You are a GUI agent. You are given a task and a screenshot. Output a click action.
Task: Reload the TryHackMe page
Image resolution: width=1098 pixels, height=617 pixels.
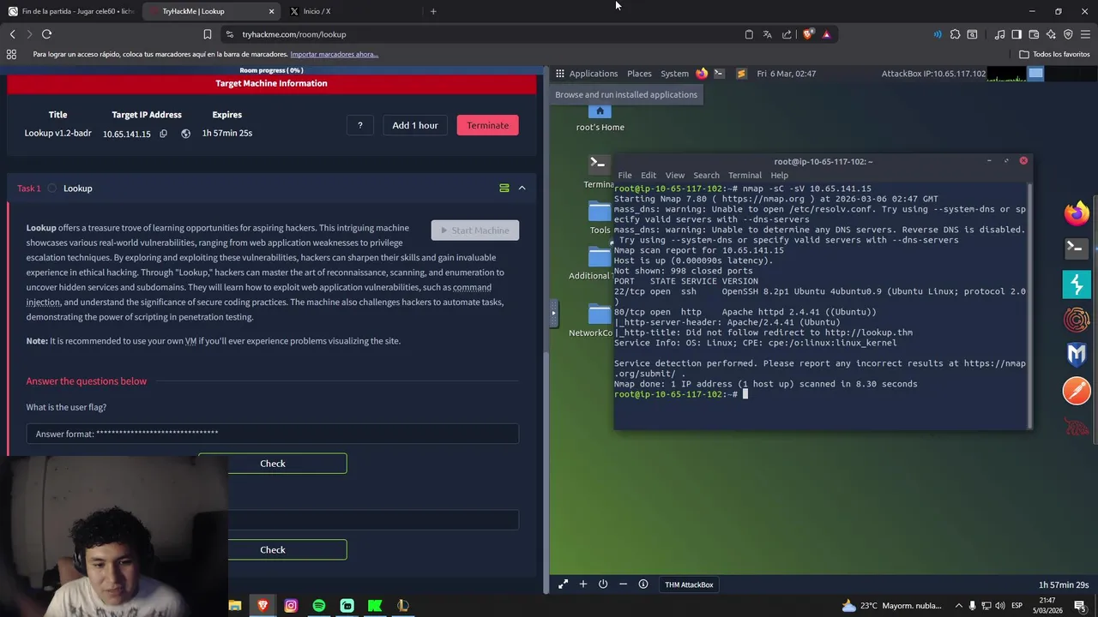(x=46, y=34)
